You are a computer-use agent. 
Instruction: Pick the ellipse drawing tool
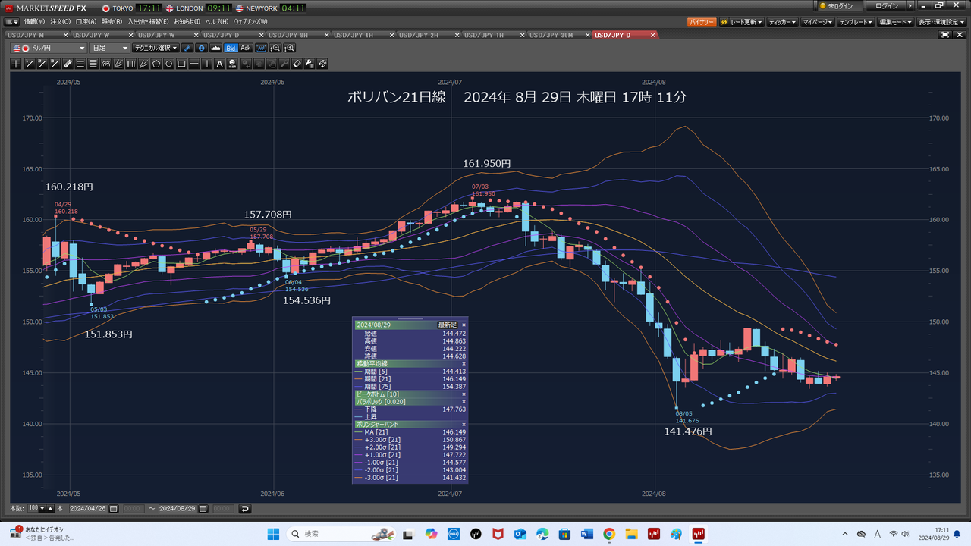click(x=168, y=64)
